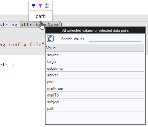Select the 'path' row in values list
Screen dimensions: 148x127
click(95, 109)
